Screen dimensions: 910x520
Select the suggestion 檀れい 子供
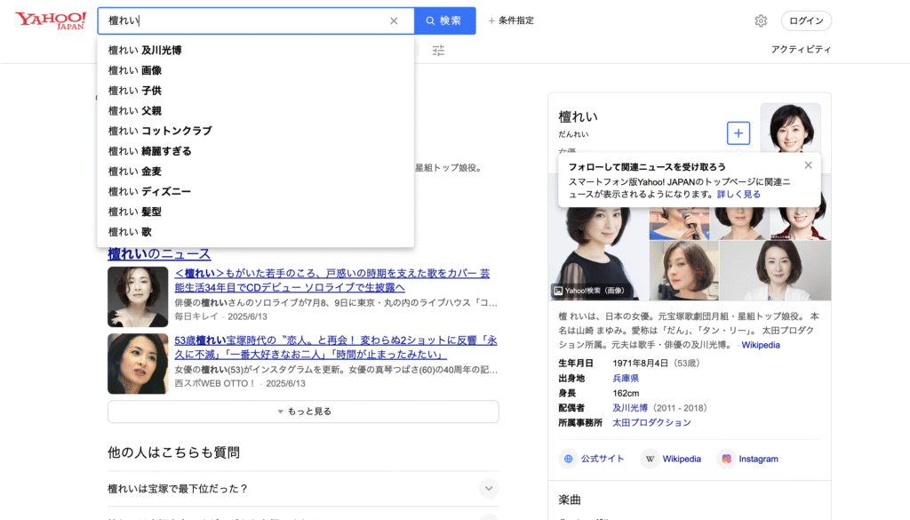pyautogui.click(x=255, y=91)
